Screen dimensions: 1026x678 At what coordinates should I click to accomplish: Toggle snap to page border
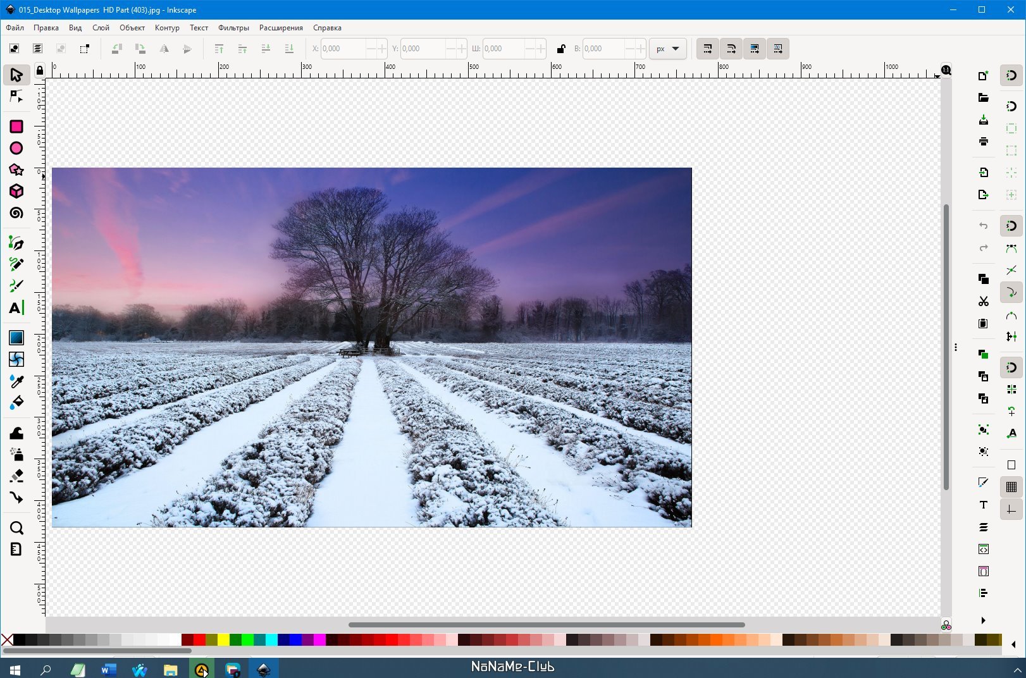(1011, 465)
